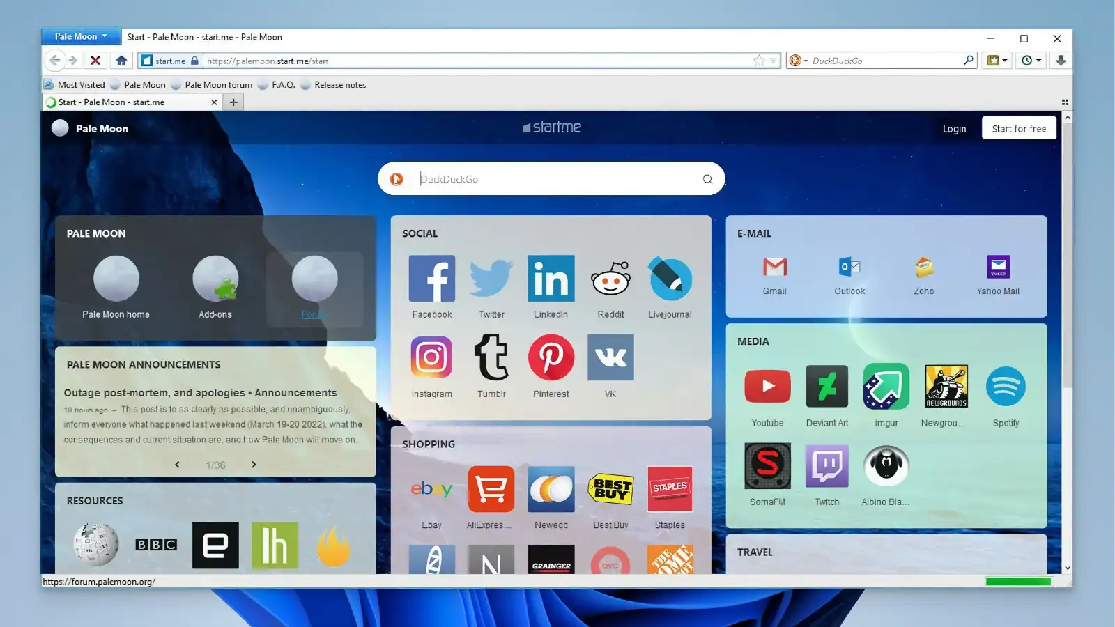Open the AliExpress shopping icon
Viewport: 1115px width, 627px height.
[x=491, y=488]
